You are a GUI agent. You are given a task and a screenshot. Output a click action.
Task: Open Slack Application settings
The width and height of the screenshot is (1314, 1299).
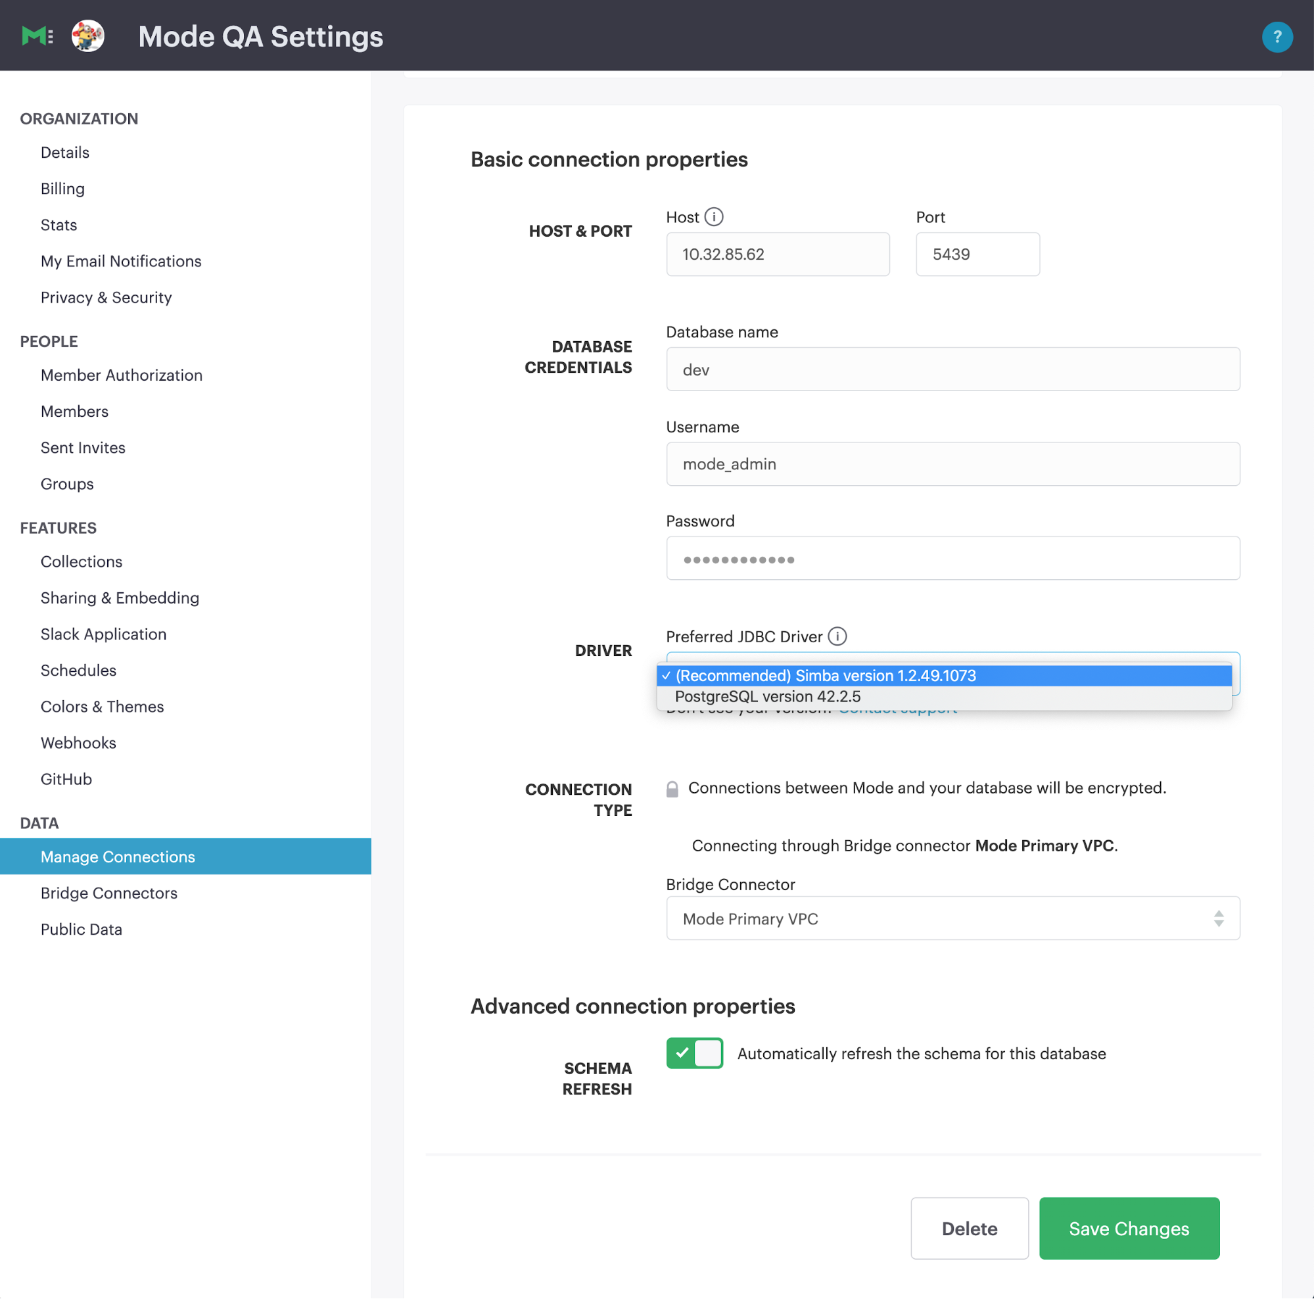tap(103, 634)
